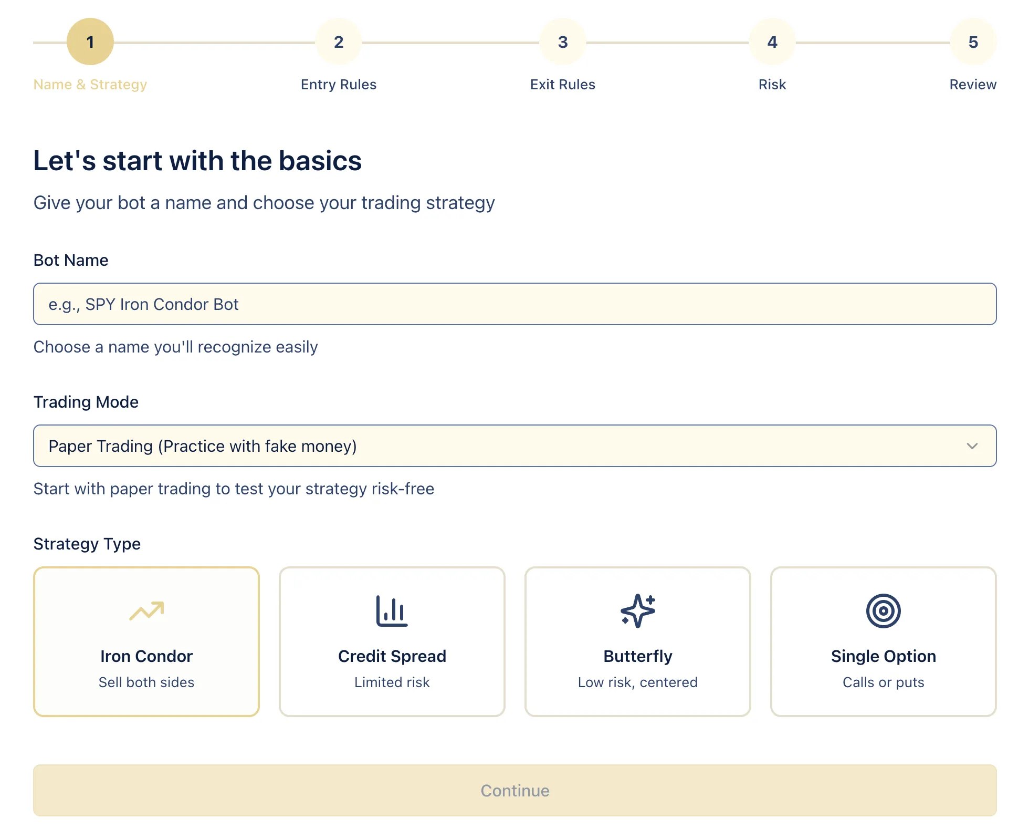Viewport: 1029px width, 829px height.
Task: Select the Iron Condor strategy card
Action: tap(146, 642)
